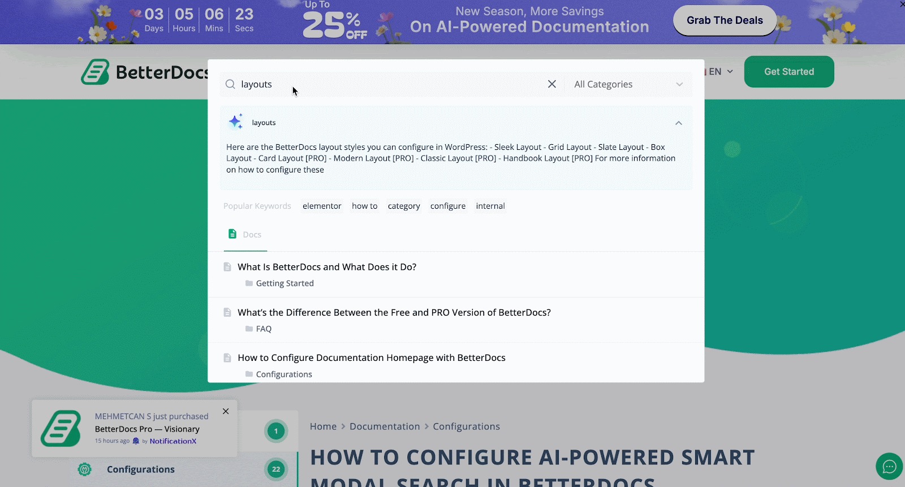905x487 pixels.
Task: Close the top promo banner
Action: 902,4
